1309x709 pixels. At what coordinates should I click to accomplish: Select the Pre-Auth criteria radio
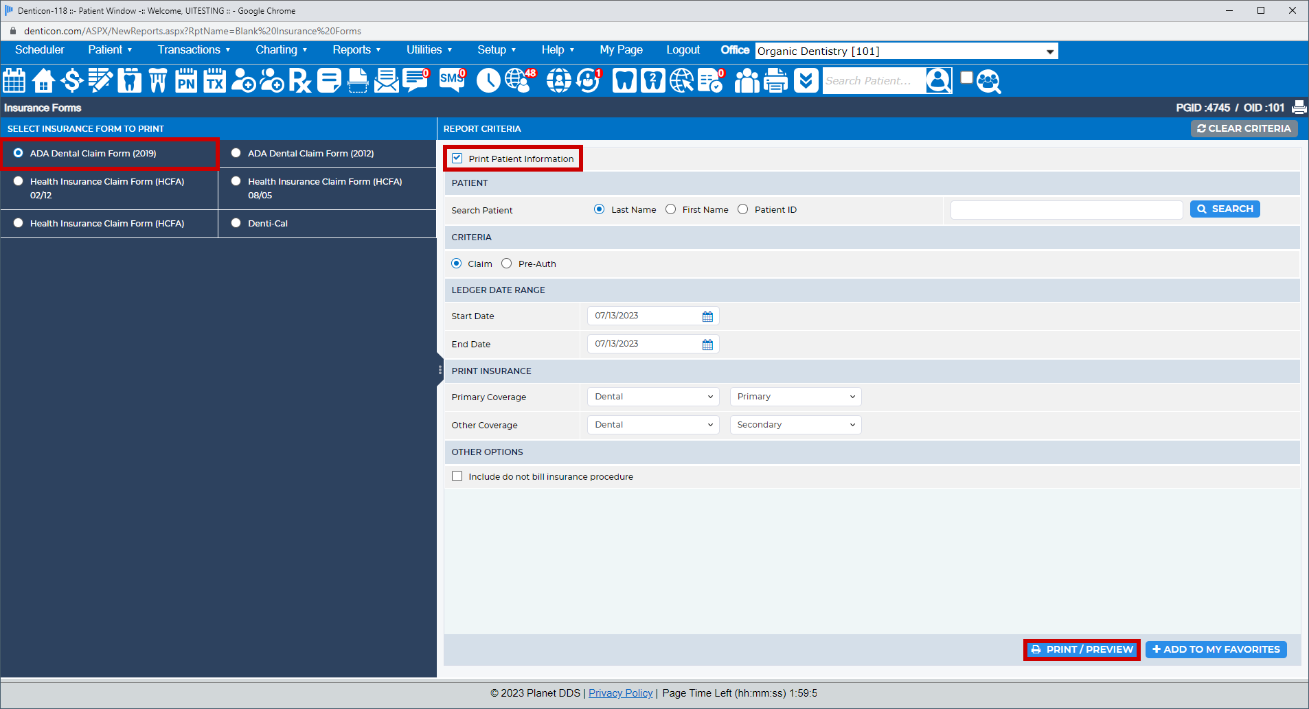[507, 264]
